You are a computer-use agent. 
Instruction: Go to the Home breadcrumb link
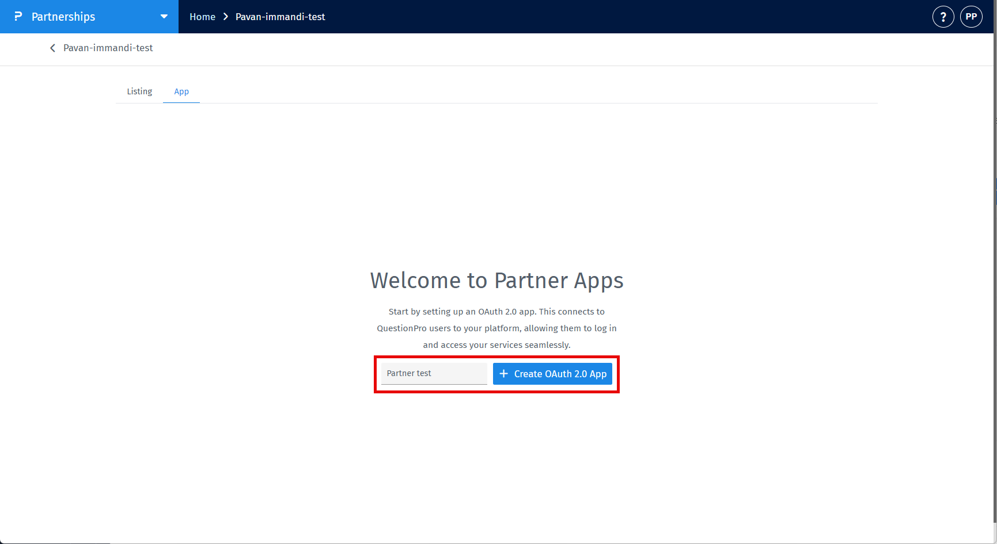202,17
